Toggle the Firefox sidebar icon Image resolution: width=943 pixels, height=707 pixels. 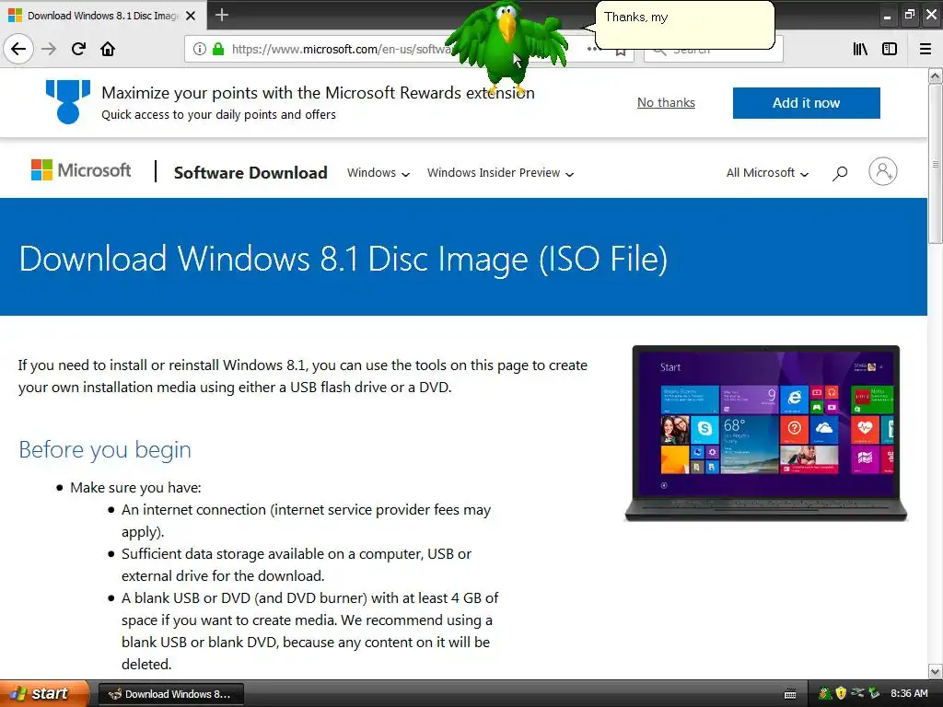(890, 49)
